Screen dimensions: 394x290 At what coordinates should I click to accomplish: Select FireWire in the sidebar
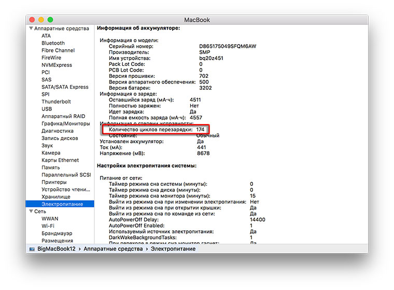(51, 58)
